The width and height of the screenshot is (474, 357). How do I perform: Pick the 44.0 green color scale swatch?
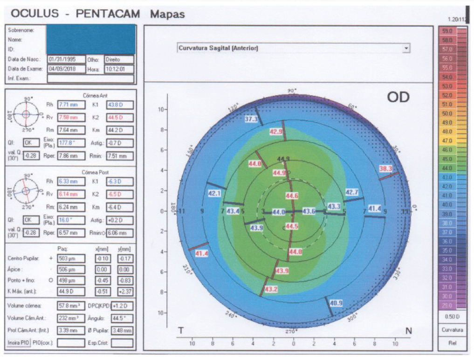pyautogui.click(x=447, y=168)
